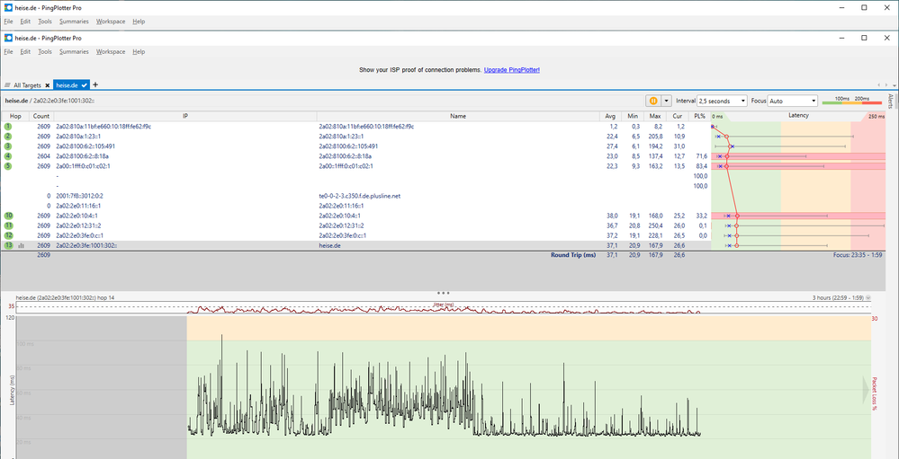Click the three-dot splitter above timeline graph
Image resolution: width=899 pixels, height=459 pixels.
pos(443,293)
